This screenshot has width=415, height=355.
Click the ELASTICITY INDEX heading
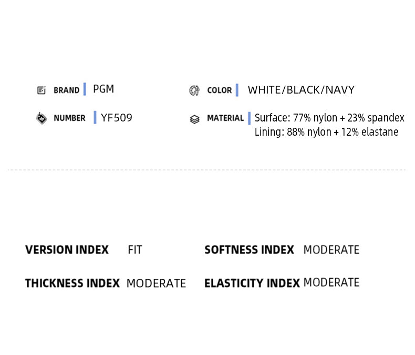[x=252, y=283]
